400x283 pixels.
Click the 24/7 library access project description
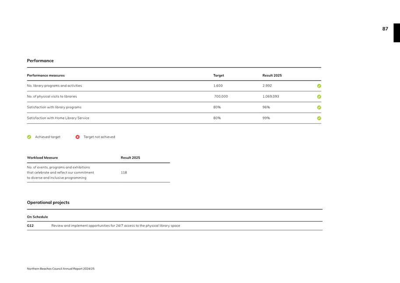pyautogui.click(x=116, y=226)
